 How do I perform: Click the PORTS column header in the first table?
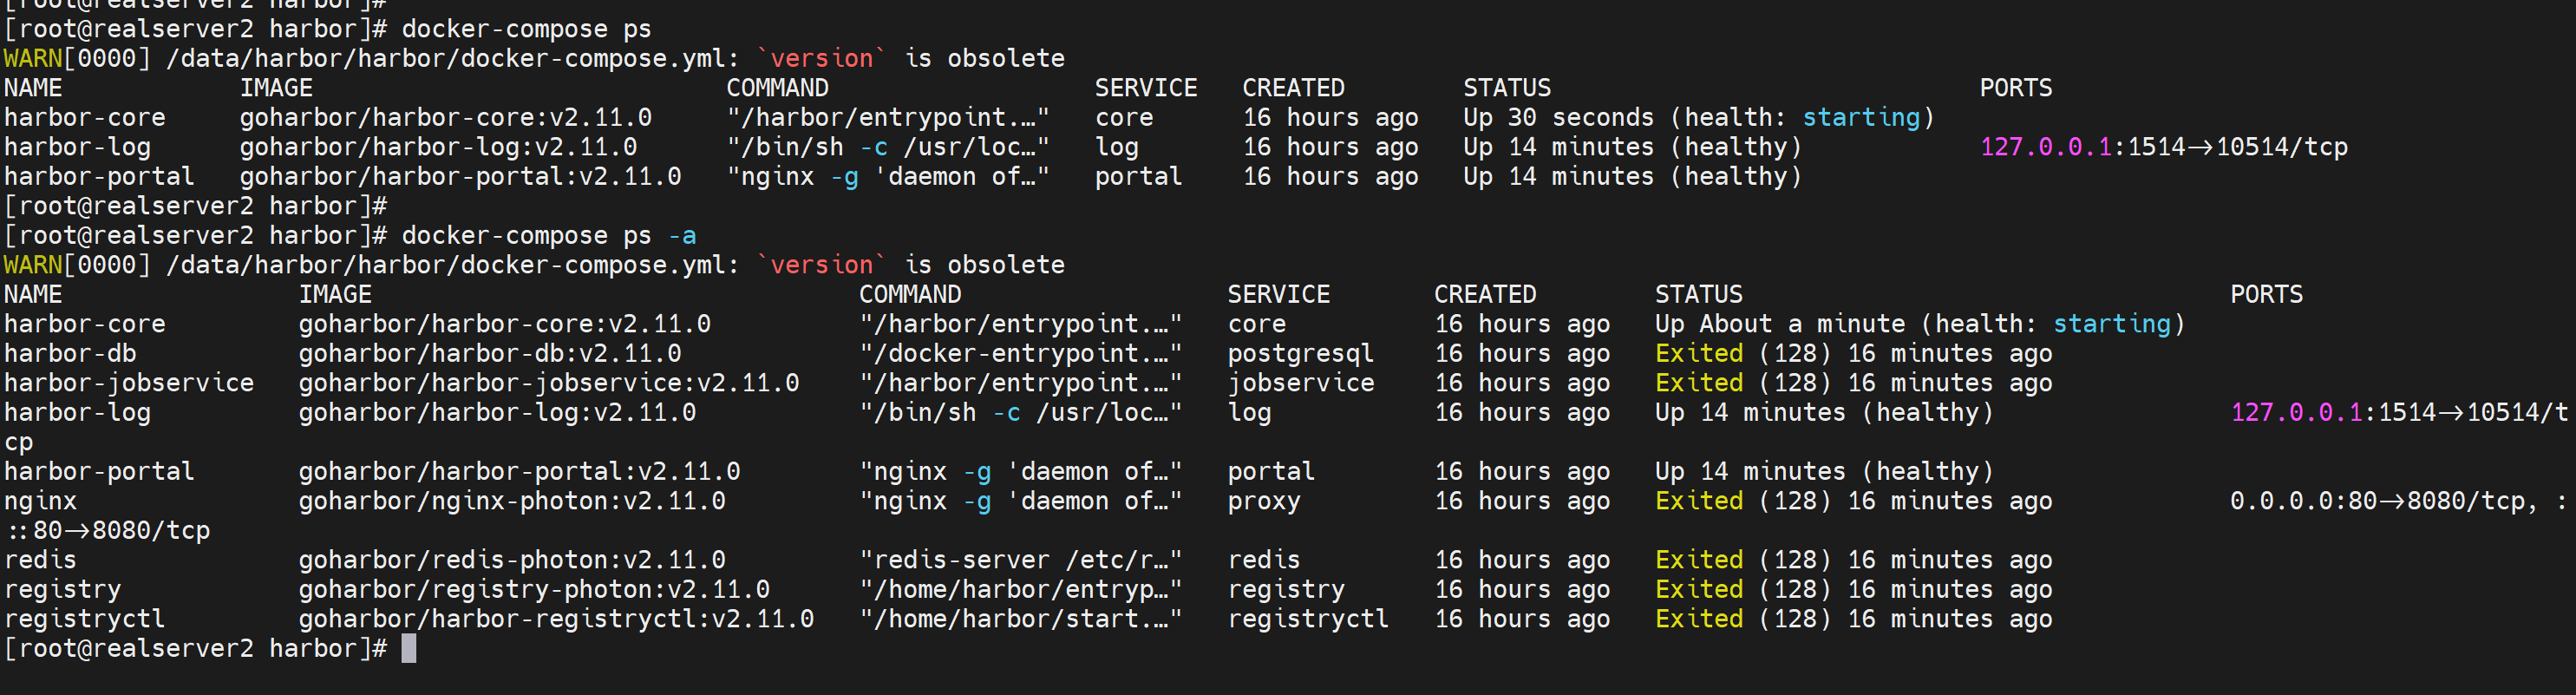[2015, 88]
